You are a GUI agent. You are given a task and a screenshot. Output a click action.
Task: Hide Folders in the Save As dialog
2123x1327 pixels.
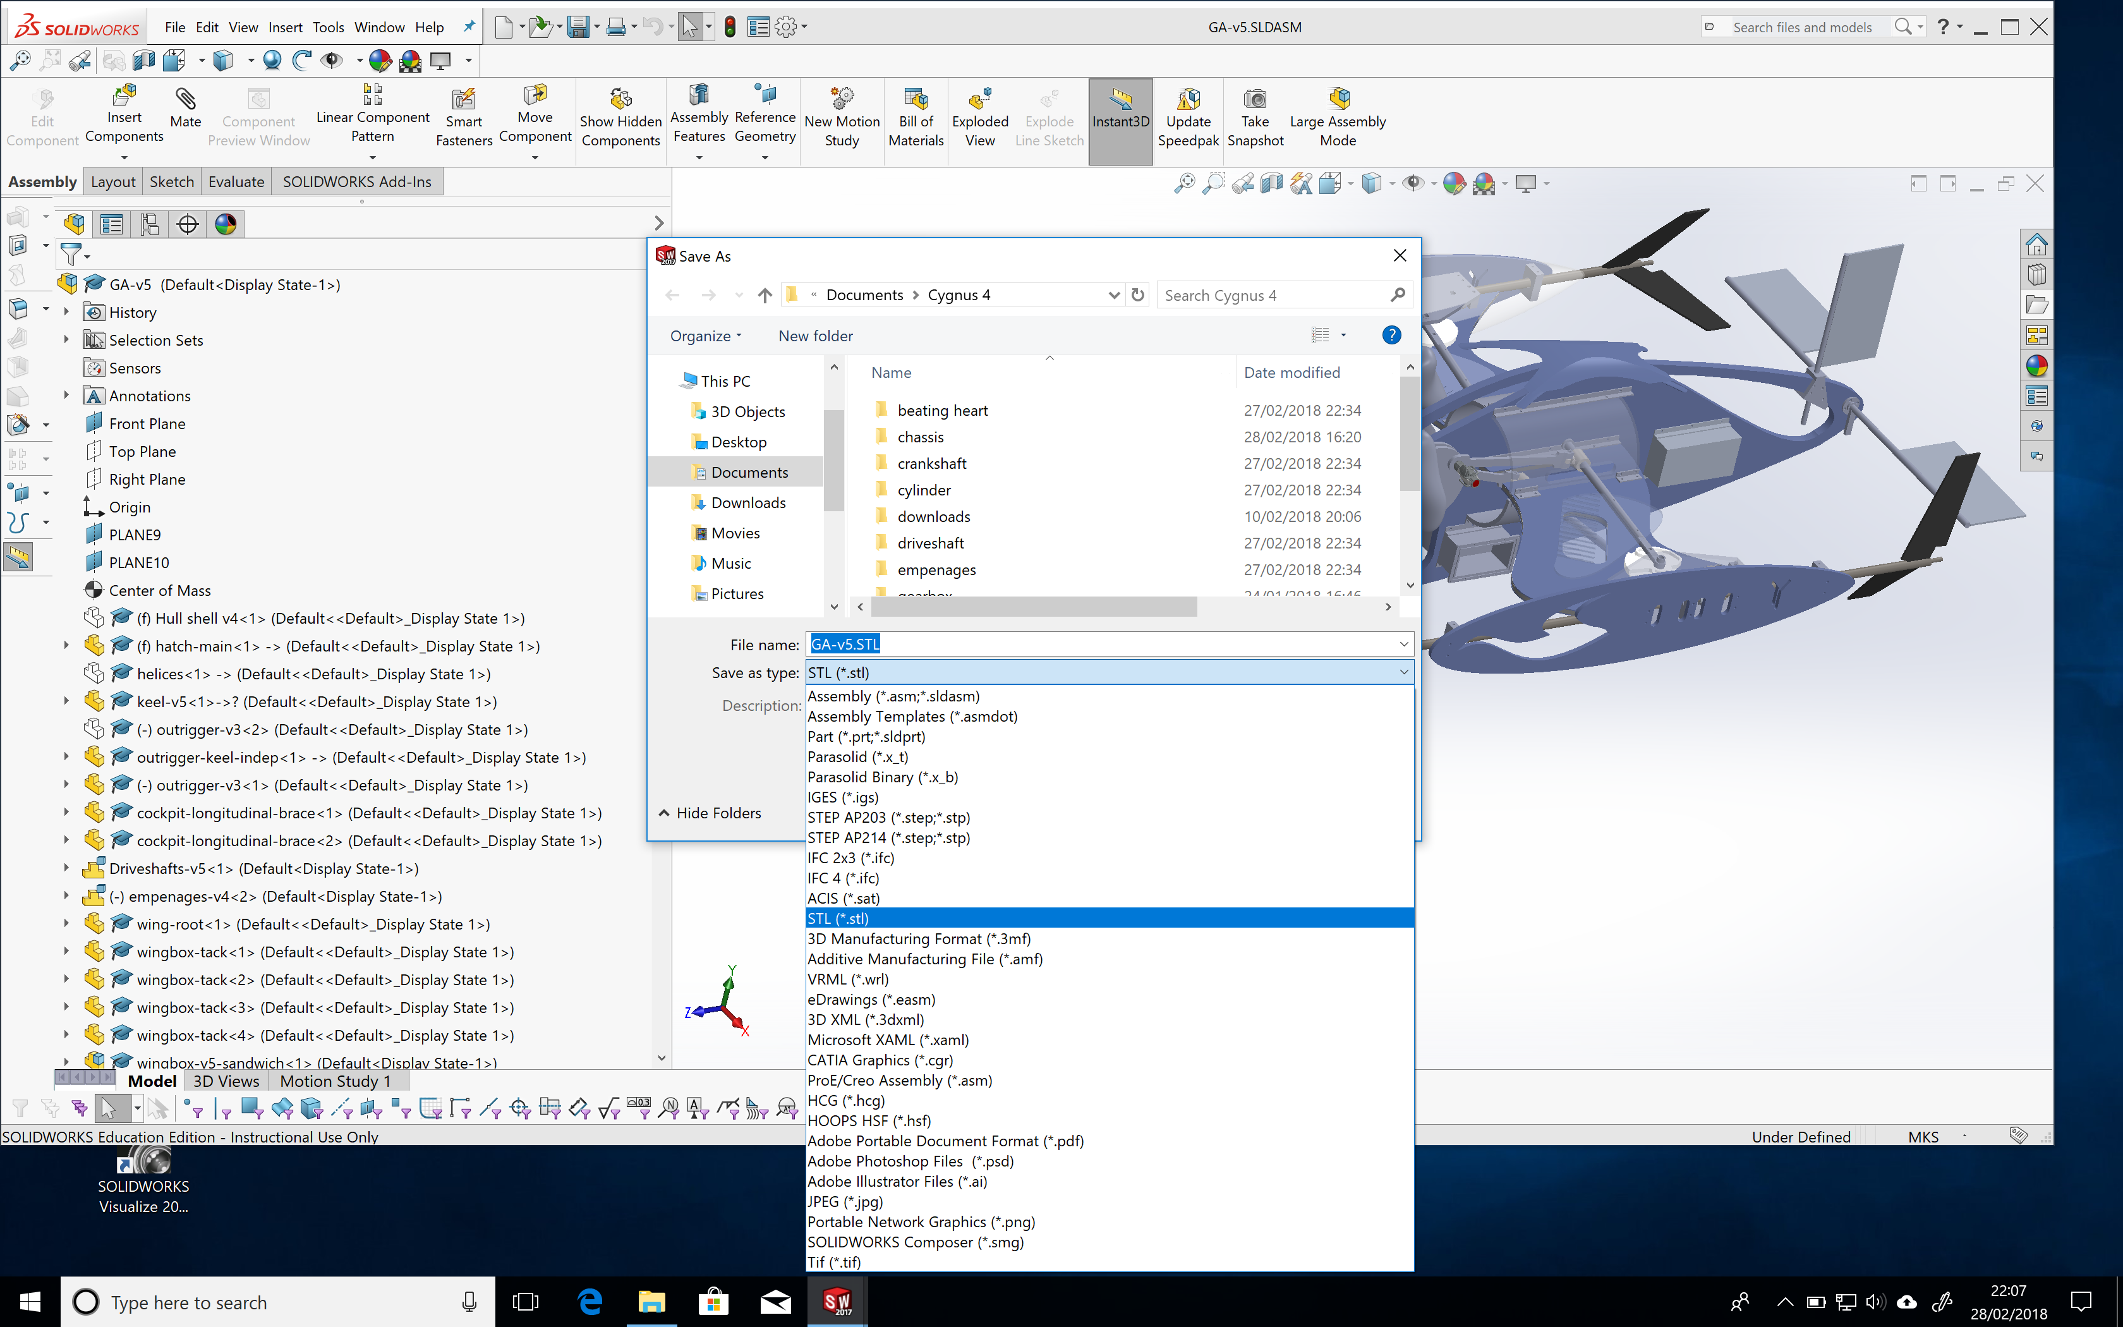click(710, 813)
